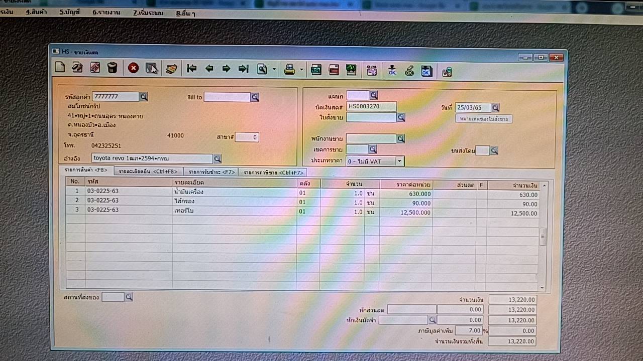The image size is (643, 361).
Task: Open lookup beside อ้างอิง reference field
Action: 217,159
